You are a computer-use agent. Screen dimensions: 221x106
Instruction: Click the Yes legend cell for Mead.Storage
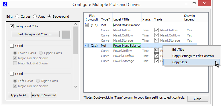[189, 40]
